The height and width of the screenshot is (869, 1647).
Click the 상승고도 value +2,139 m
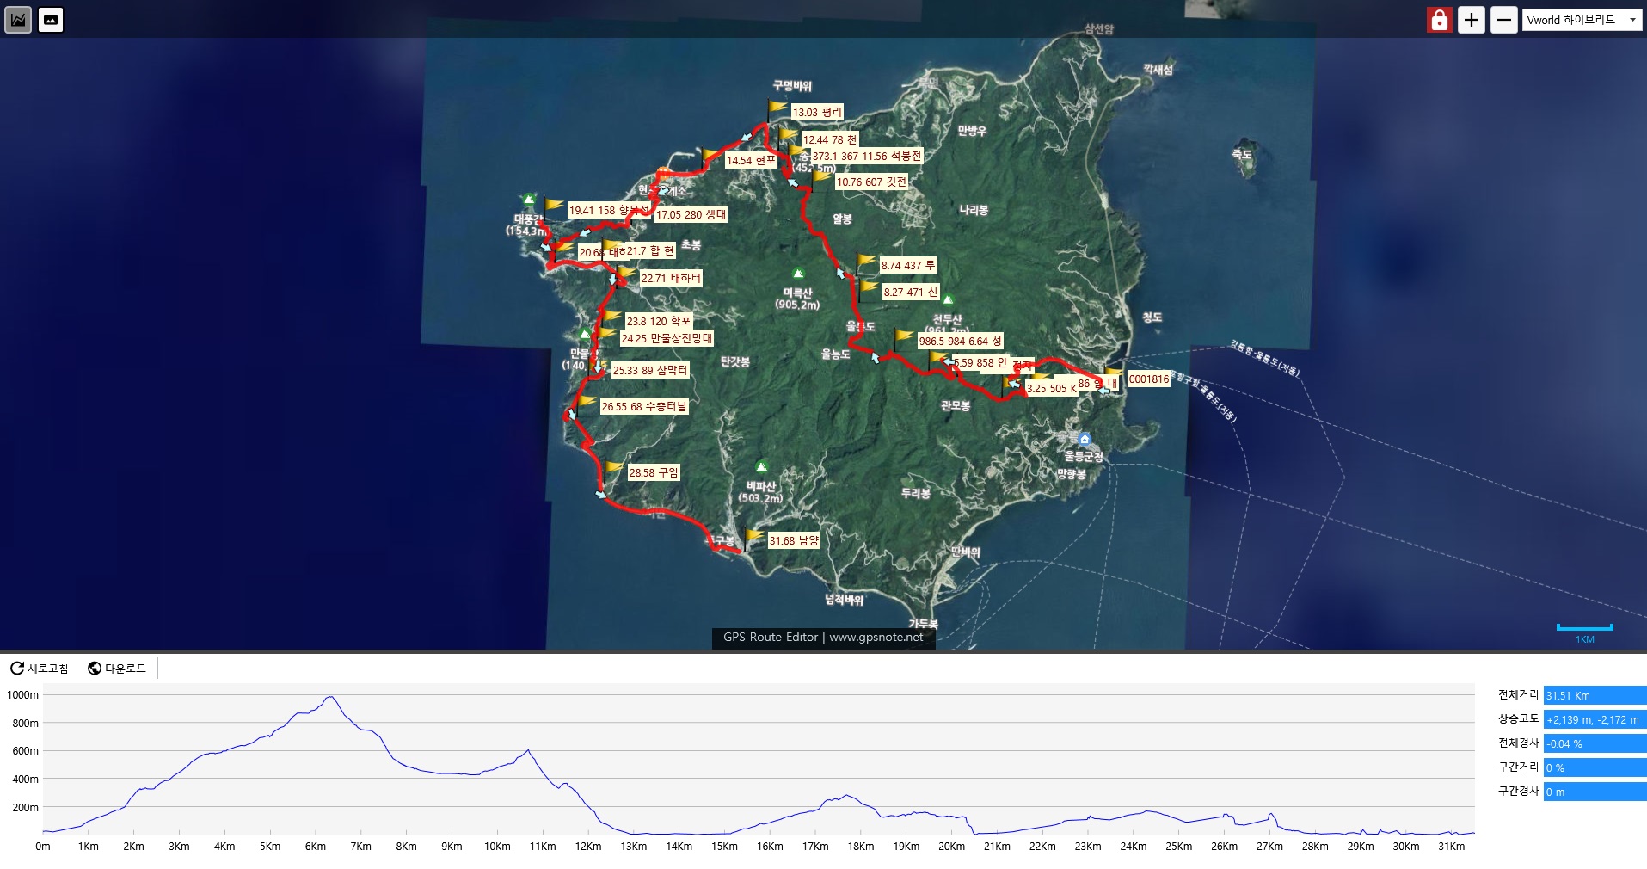pos(1595,719)
